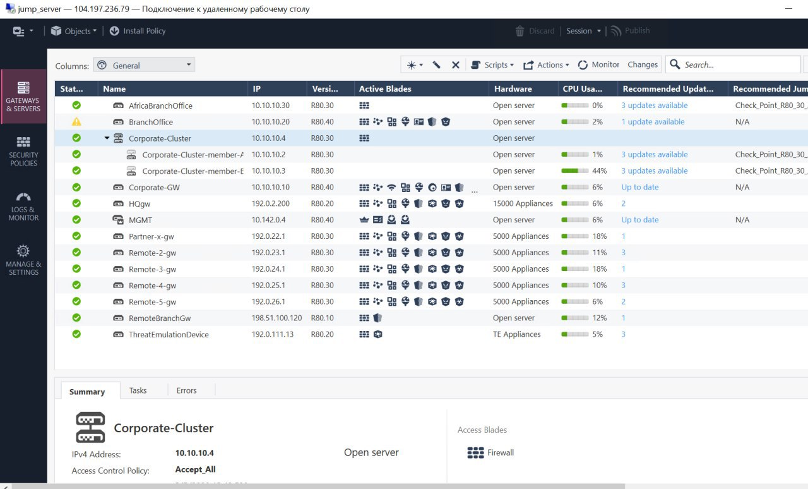
Task: Sort by the IP column header
Action: 277,89
